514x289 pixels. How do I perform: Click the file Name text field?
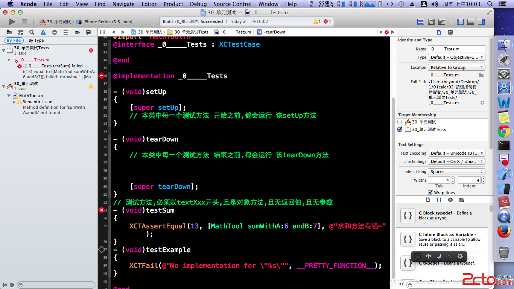[x=456, y=49]
